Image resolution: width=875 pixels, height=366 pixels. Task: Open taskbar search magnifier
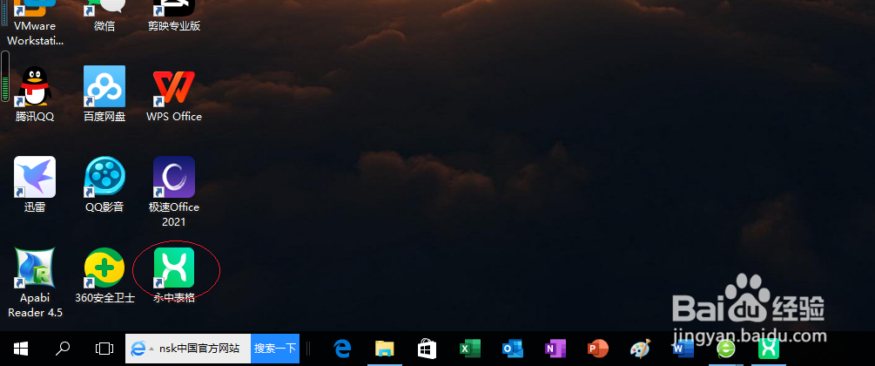pyautogui.click(x=63, y=349)
